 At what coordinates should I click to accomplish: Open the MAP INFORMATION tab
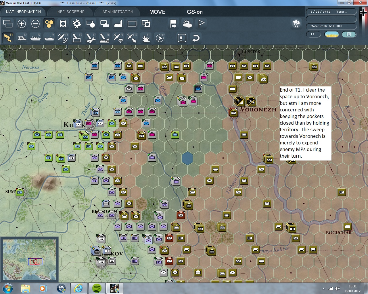click(x=23, y=12)
